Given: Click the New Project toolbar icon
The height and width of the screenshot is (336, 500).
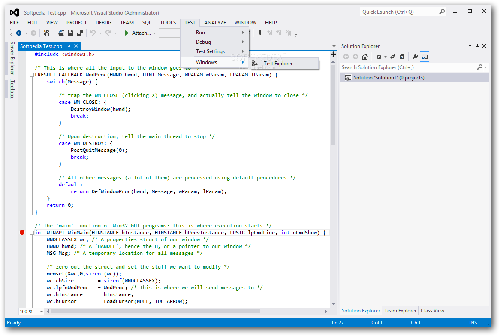Looking at the screenshot, I should click(47, 33).
